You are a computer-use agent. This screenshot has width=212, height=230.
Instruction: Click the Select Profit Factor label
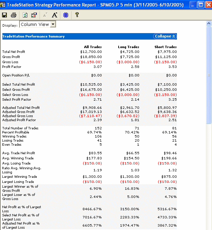pos(17,99)
